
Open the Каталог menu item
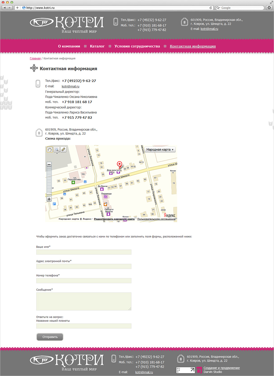(x=97, y=46)
